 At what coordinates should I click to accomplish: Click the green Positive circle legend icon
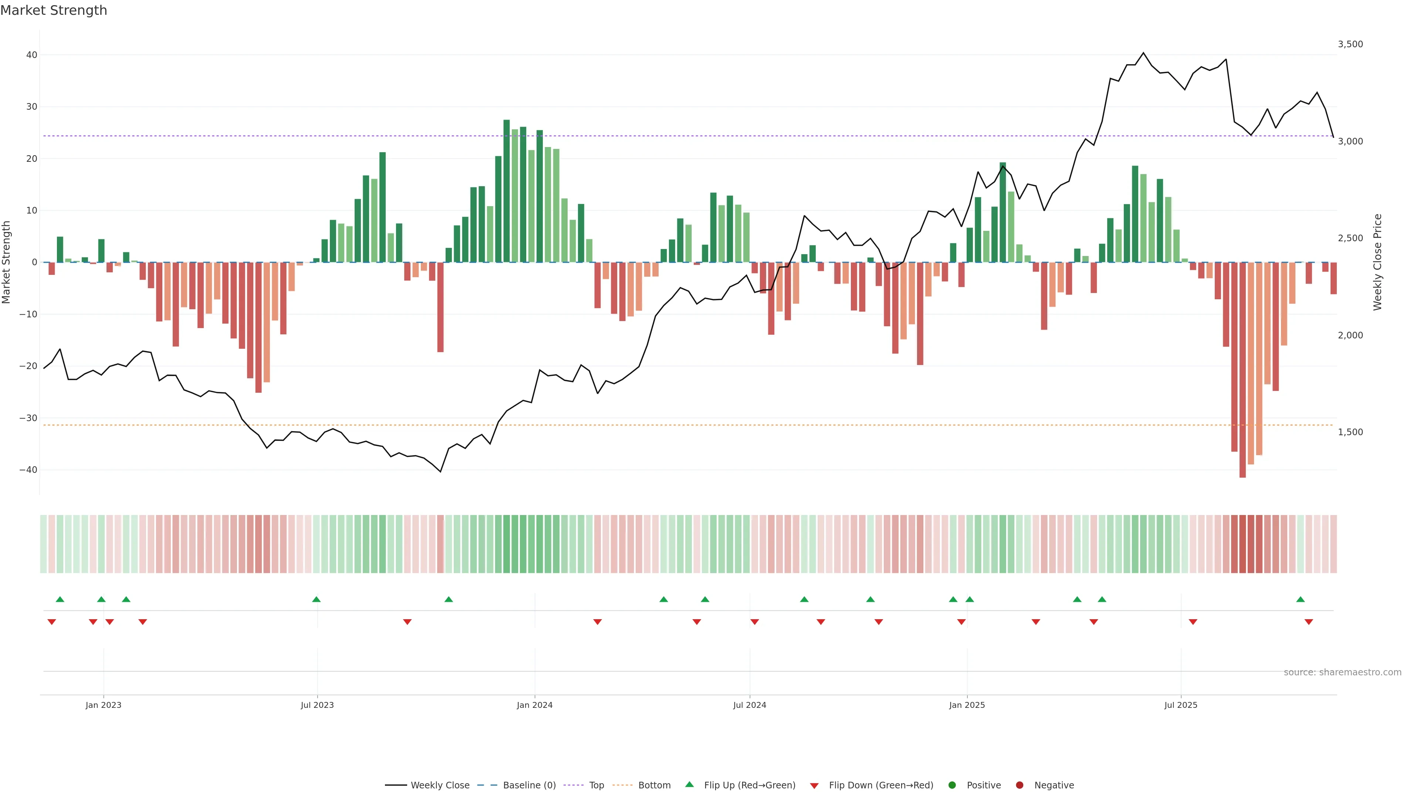pos(952,785)
